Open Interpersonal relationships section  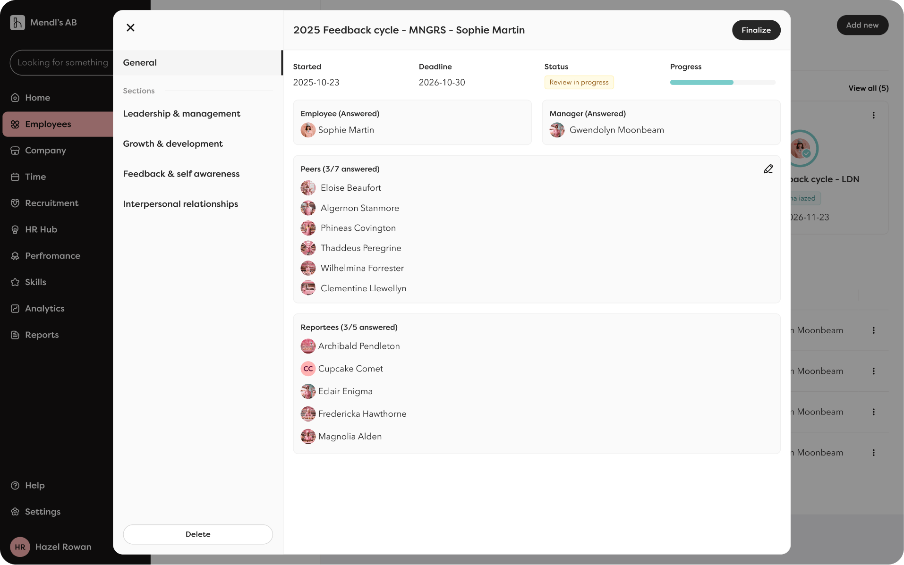pyautogui.click(x=180, y=204)
